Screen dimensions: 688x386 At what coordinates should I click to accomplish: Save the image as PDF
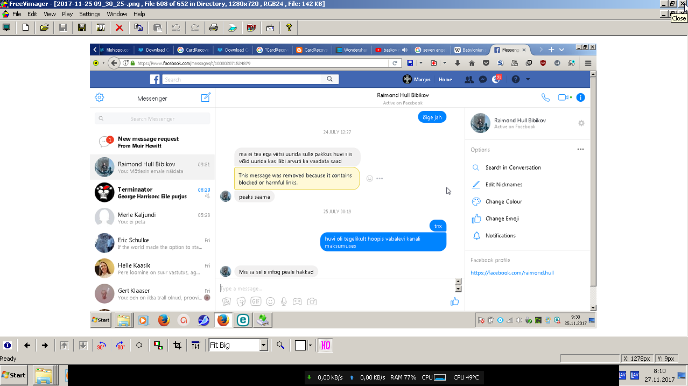[101, 27]
